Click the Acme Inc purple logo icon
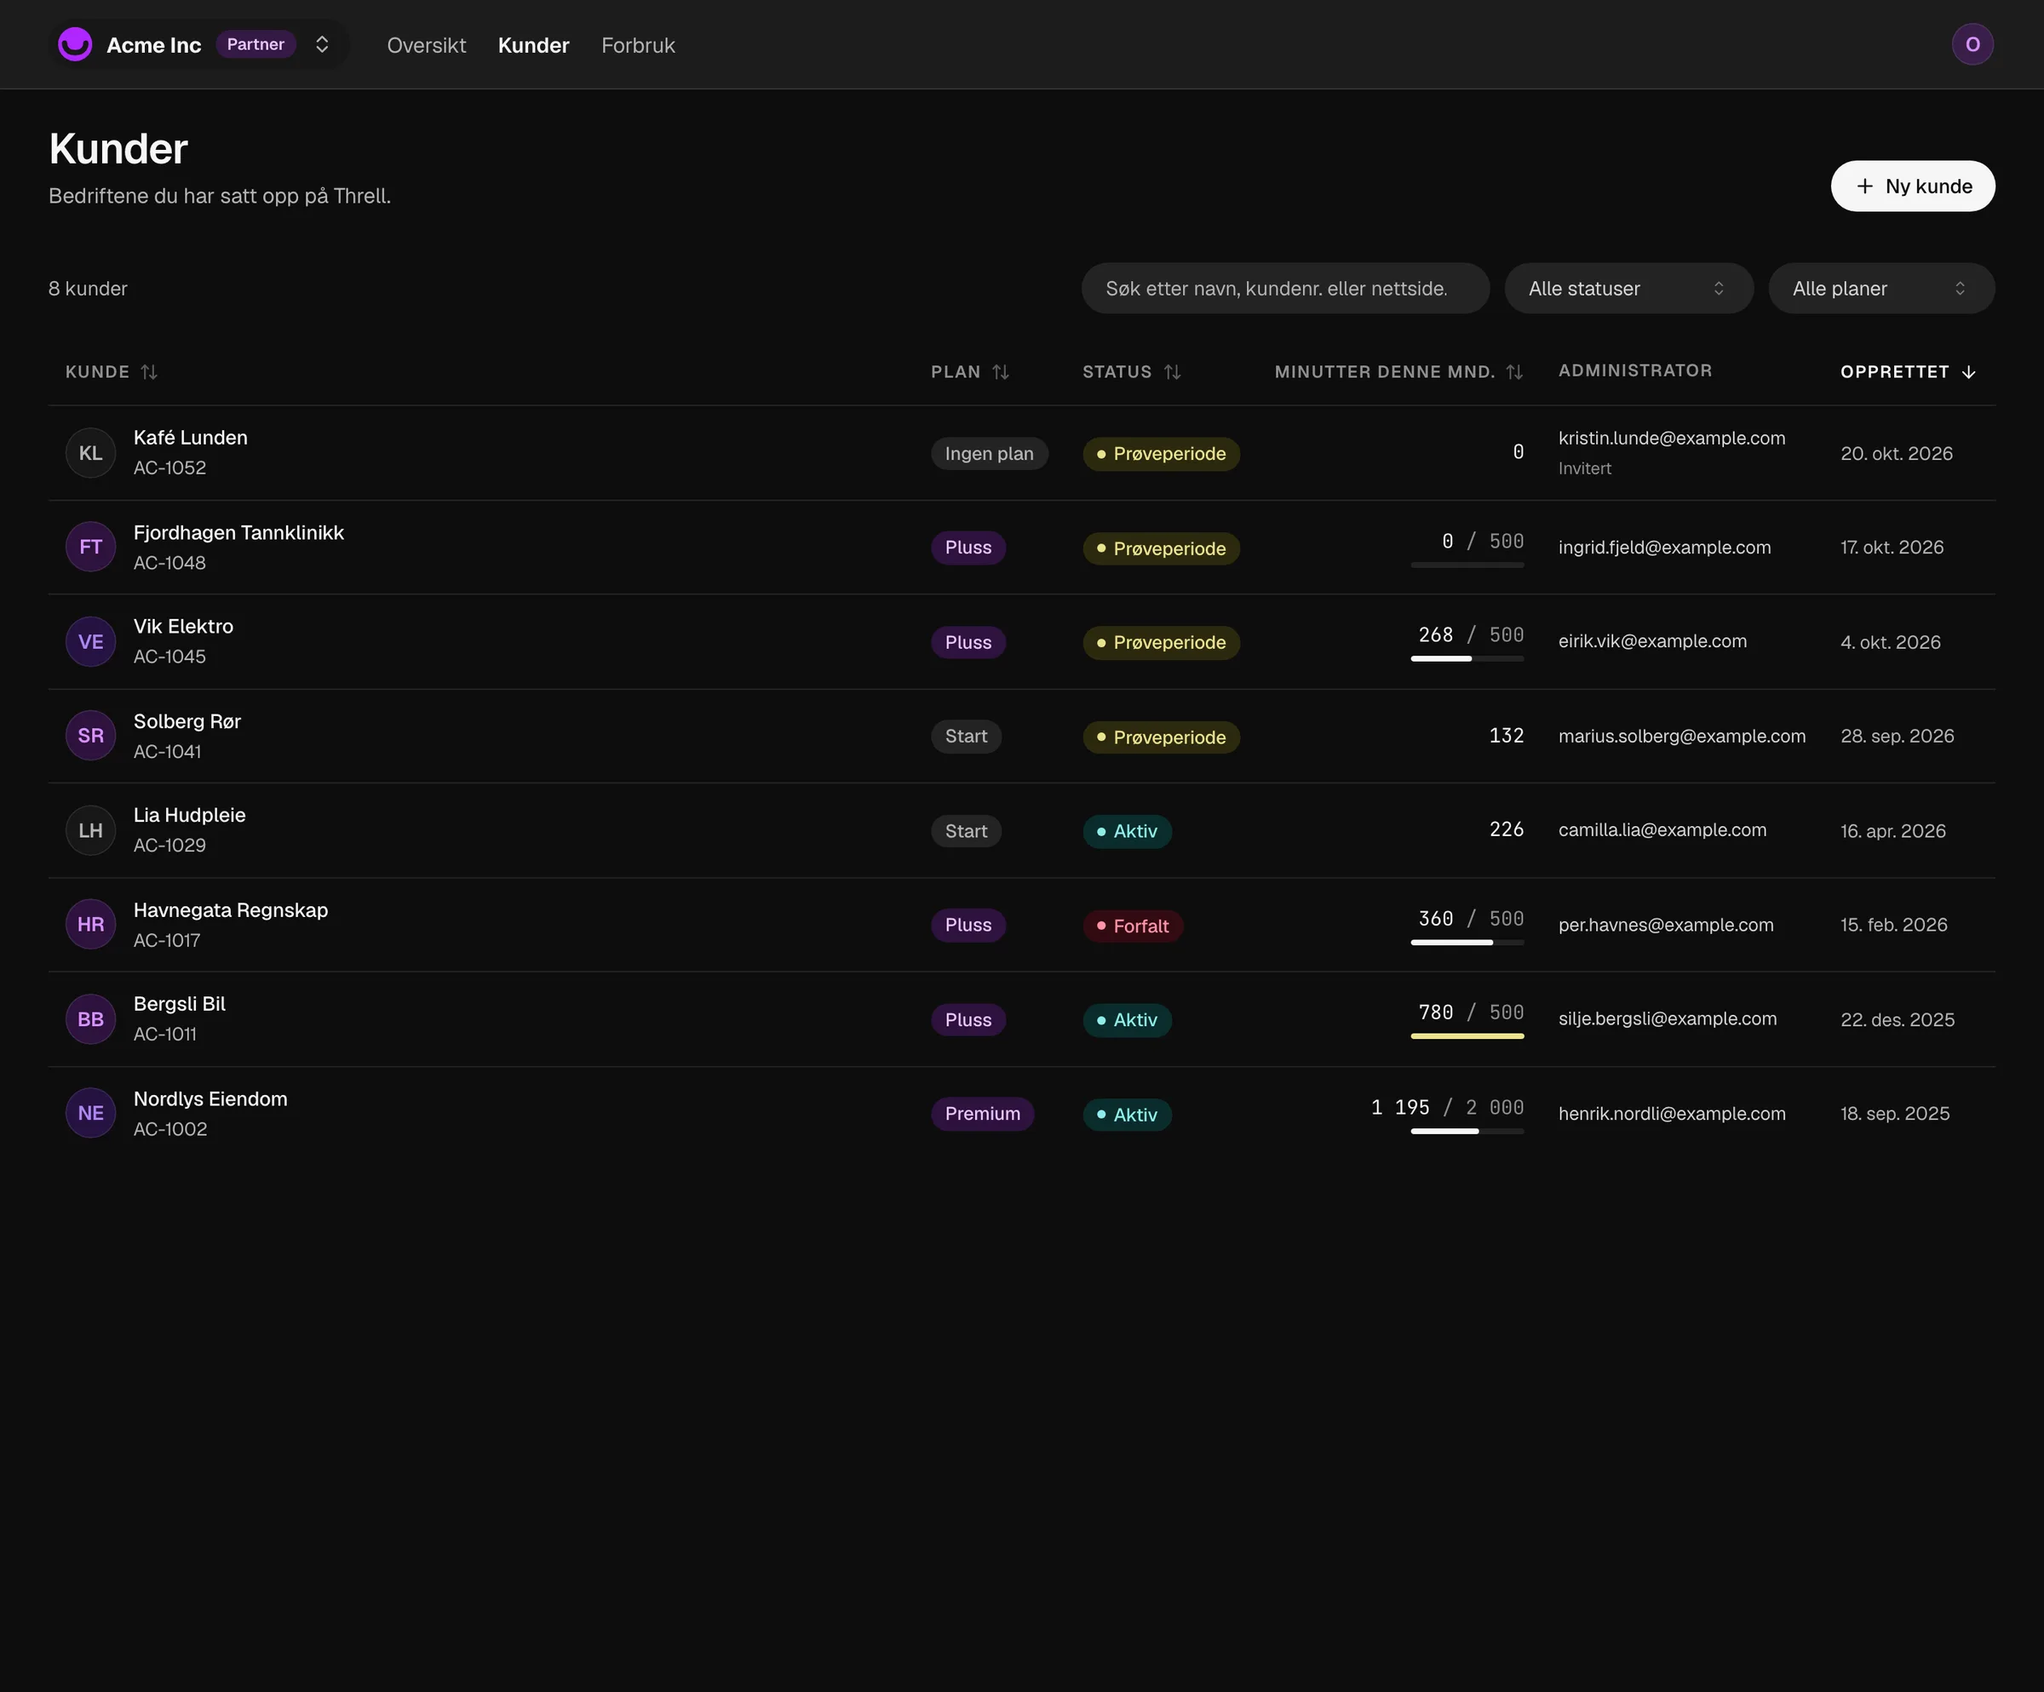The width and height of the screenshot is (2044, 1692). (75, 45)
